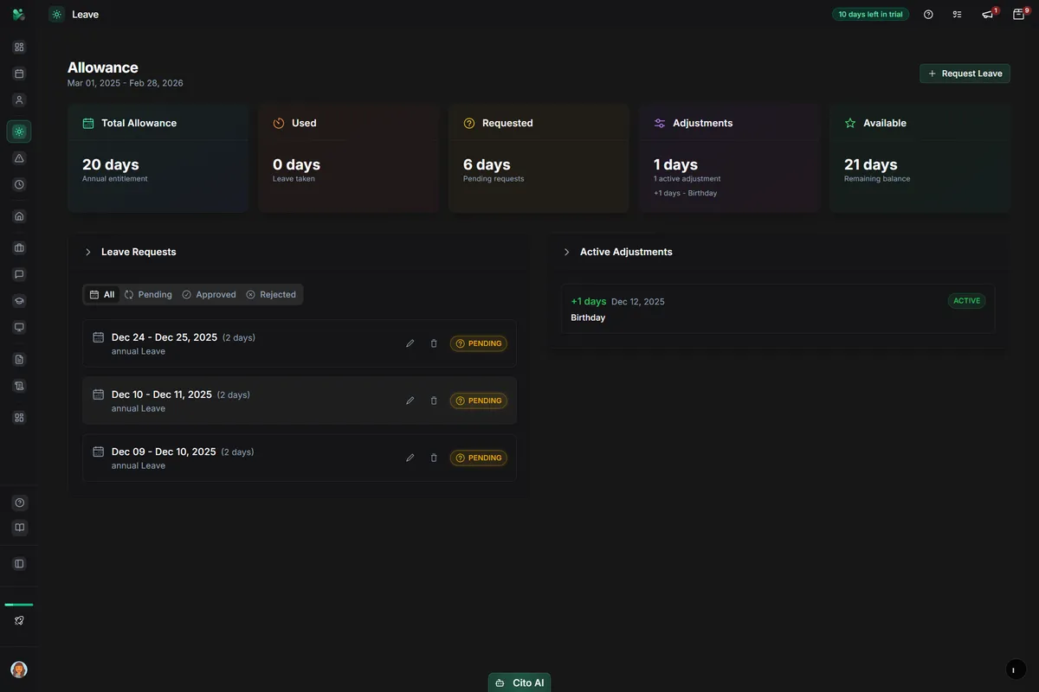
Task: Open the warning triangle icon in sidebar
Action: tap(19, 157)
